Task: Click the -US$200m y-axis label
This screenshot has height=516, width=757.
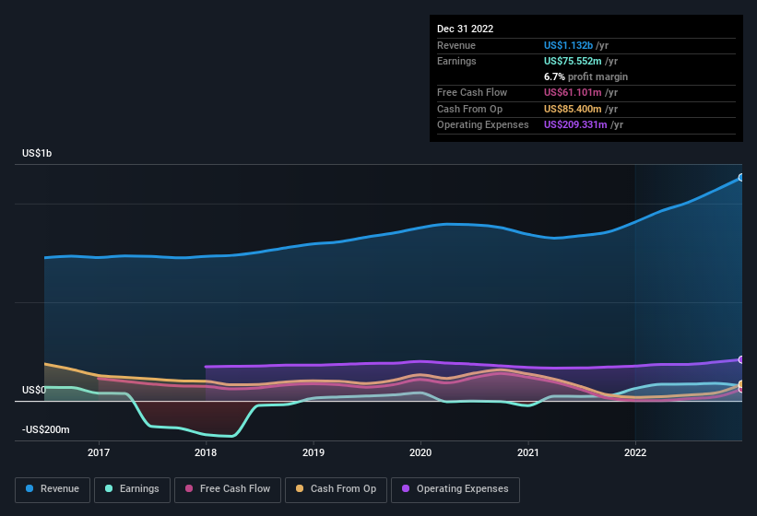Action: (46, 429)
